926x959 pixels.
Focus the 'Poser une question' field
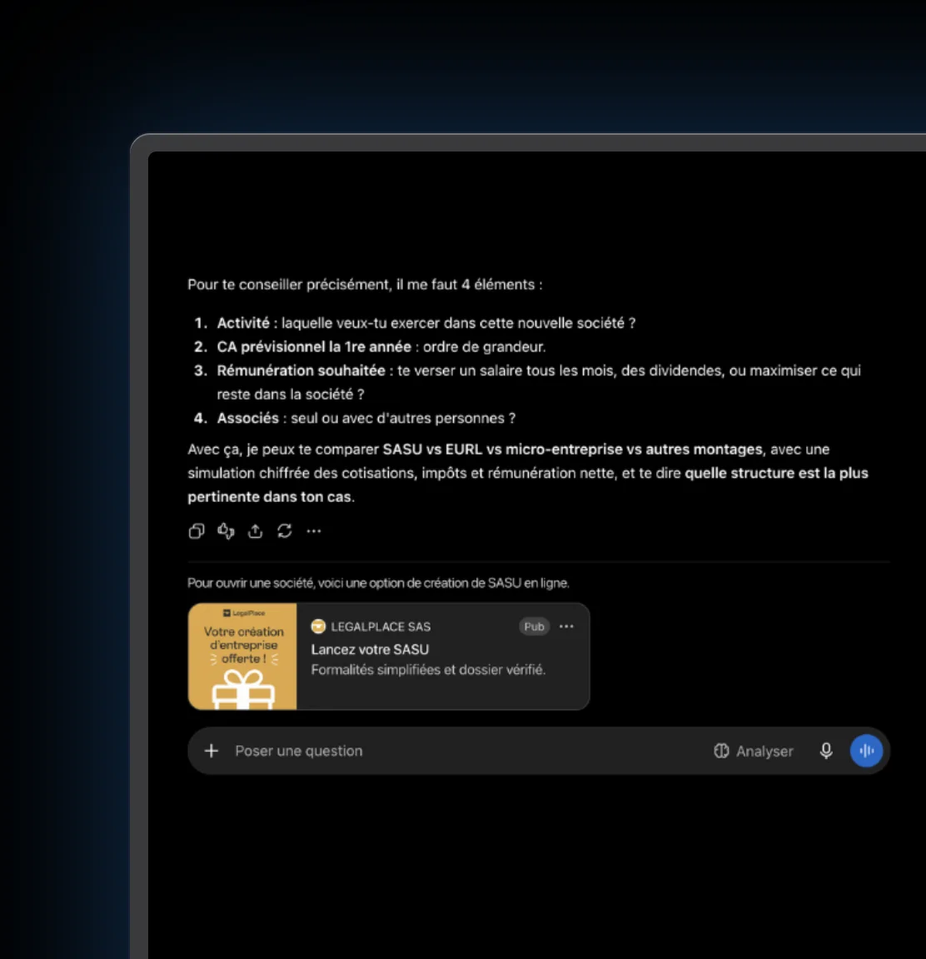pos(465,751)
